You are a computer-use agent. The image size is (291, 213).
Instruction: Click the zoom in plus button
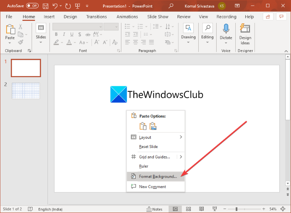tap(264, 209)
